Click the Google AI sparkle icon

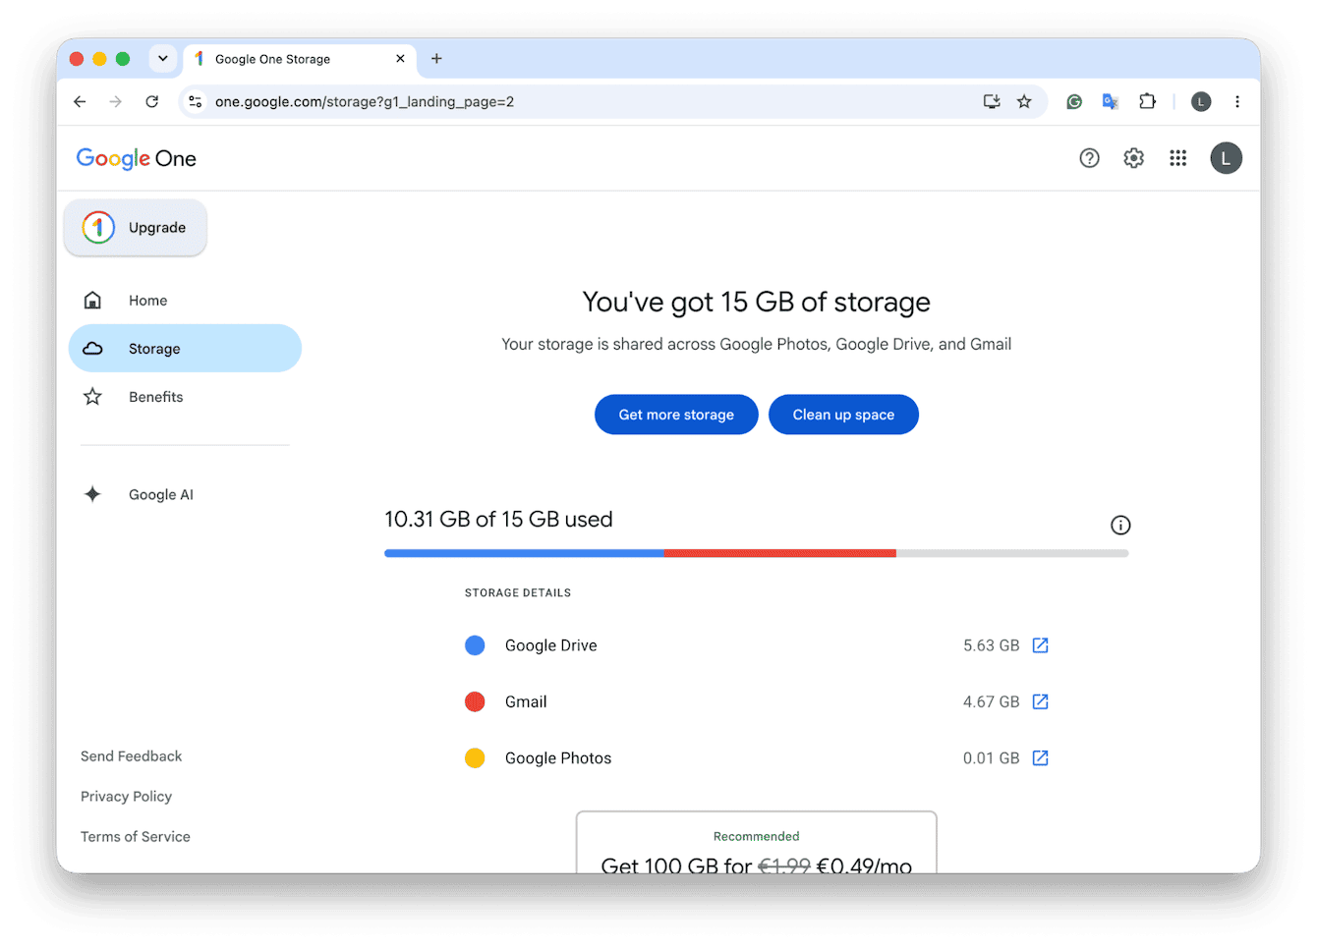tap(92, 494)
